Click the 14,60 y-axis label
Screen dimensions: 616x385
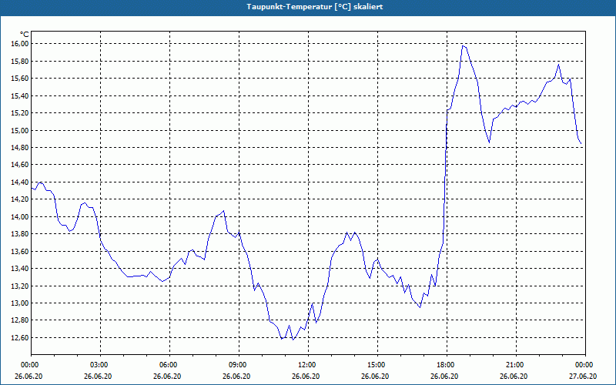(20, 165)
